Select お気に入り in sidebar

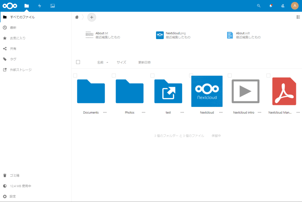[36, 38]
